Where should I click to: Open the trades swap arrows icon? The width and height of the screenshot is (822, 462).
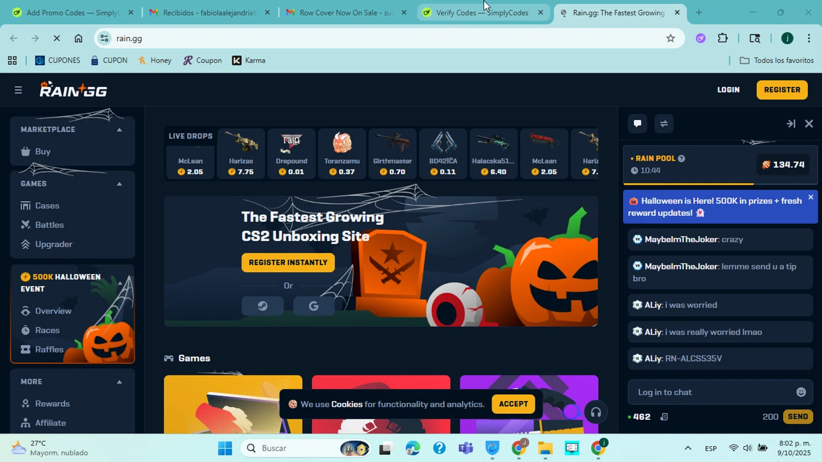[664, 124]
